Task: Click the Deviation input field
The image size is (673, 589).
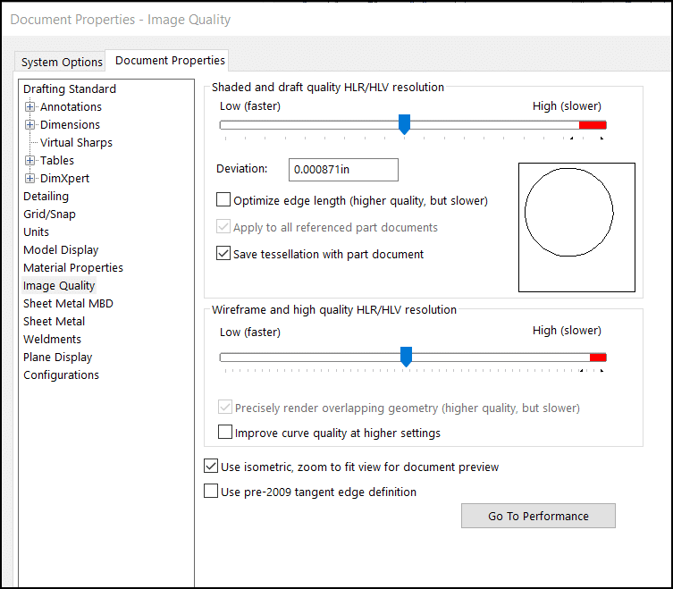Action: pos(343,170)
